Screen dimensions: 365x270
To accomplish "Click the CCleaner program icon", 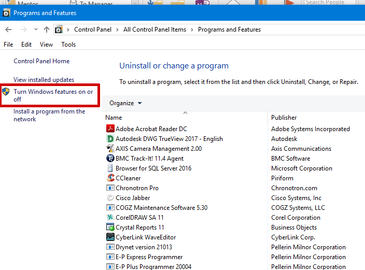I will 110,178.
